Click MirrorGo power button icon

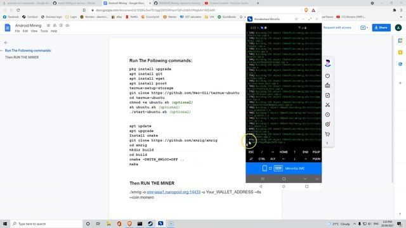pos(327,76)
